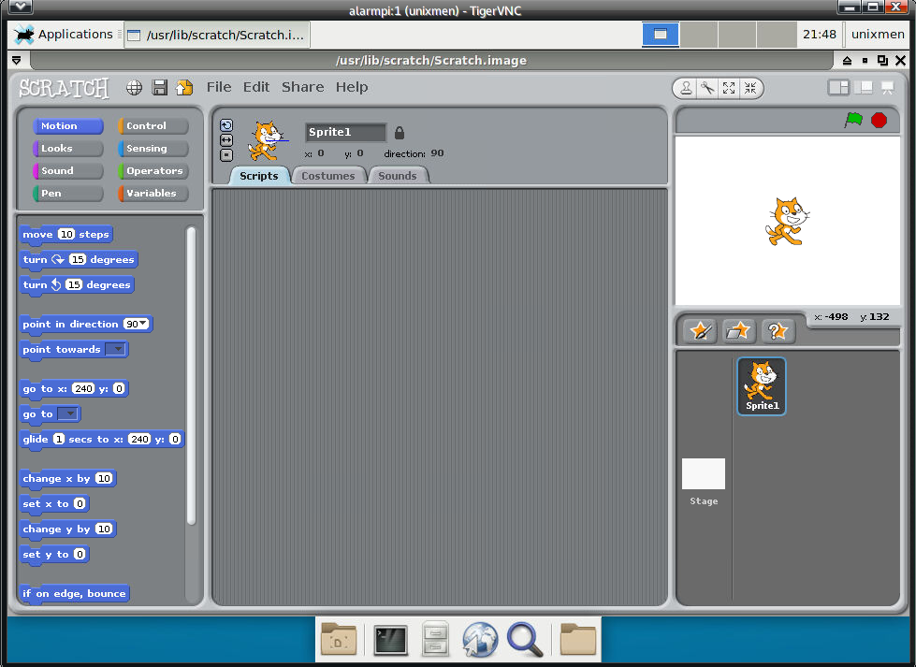Set rotation style to left-right flip only
The image size is (916, 667).
[226, 140]
